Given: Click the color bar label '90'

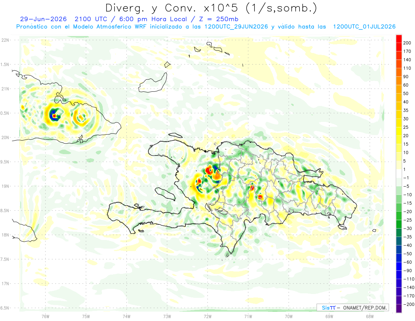Looking at the screenshot, I should [x=406, y=77].
